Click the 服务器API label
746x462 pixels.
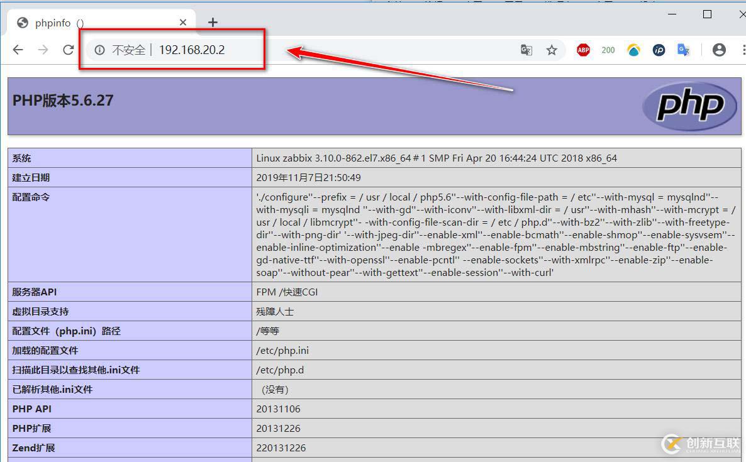click(34, 292)
